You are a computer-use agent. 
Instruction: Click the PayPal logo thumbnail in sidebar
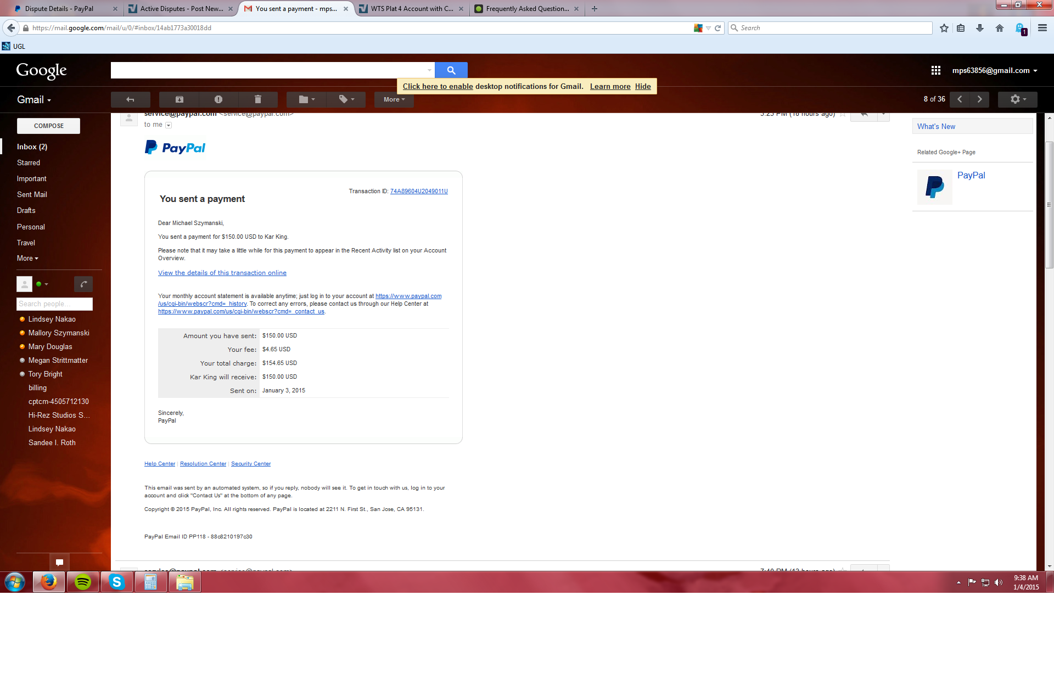pos(935,187)
